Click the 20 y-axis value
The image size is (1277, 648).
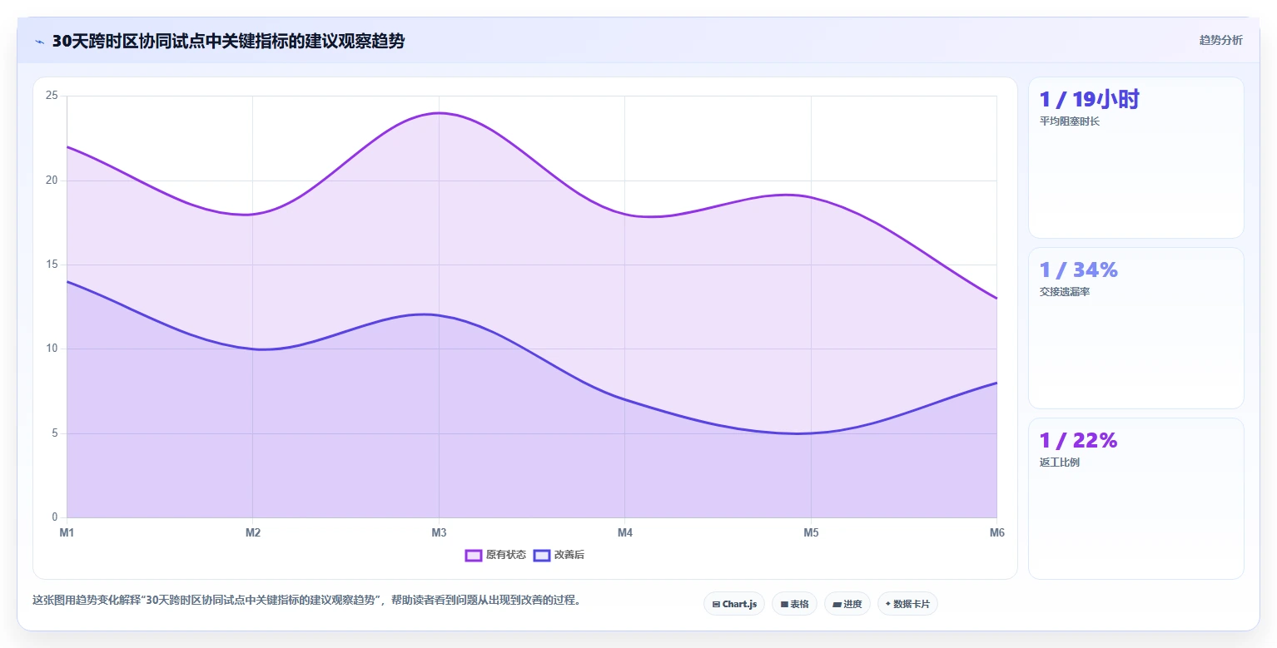point(52,181)
